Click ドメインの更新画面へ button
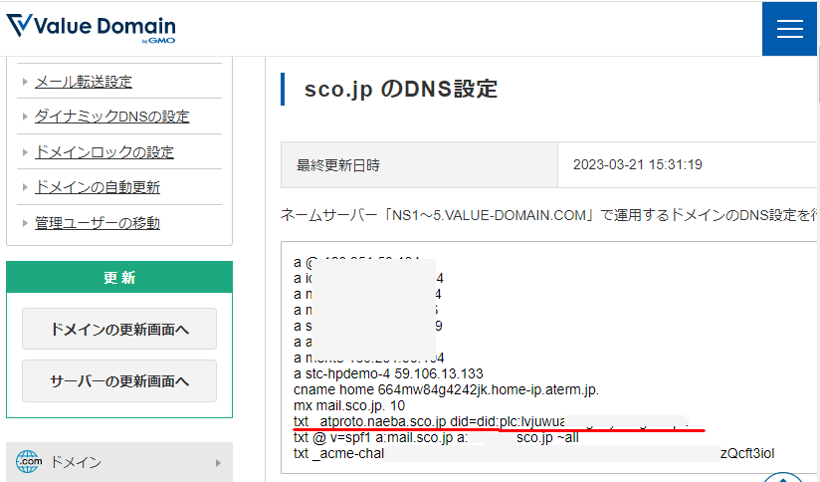This screenshot has width=820, height=482. 119,329
